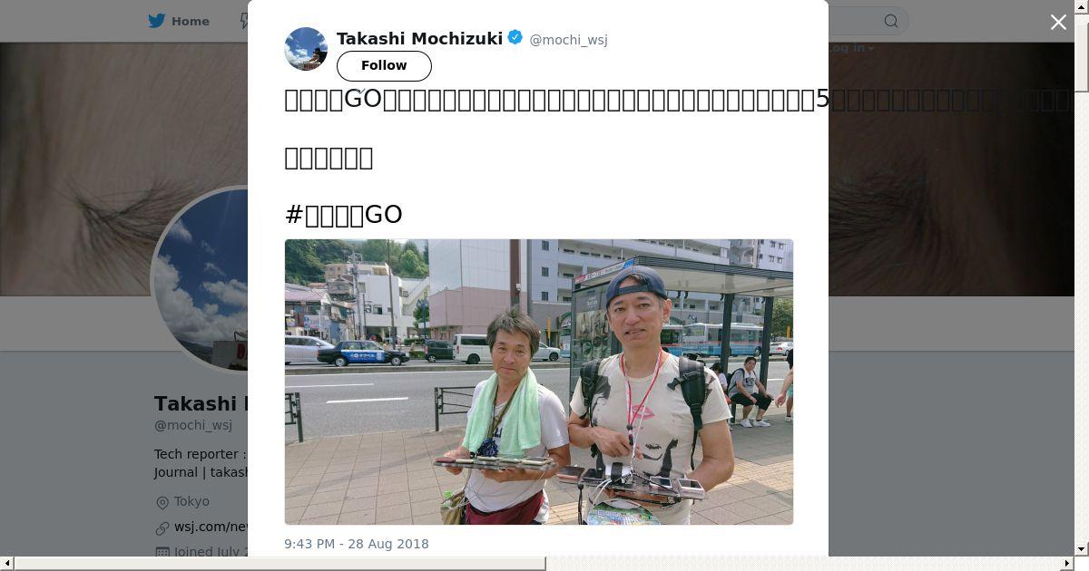Click the vertical scrollbar down arrow
Image resolution: width=1089 pixels, height=571 pixels.
click(1082, 548)
